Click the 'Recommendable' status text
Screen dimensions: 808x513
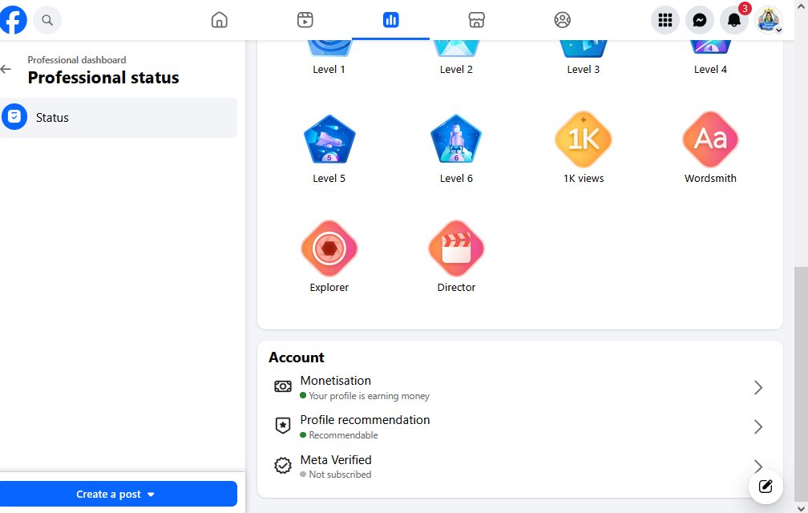[x=343, y=435]
